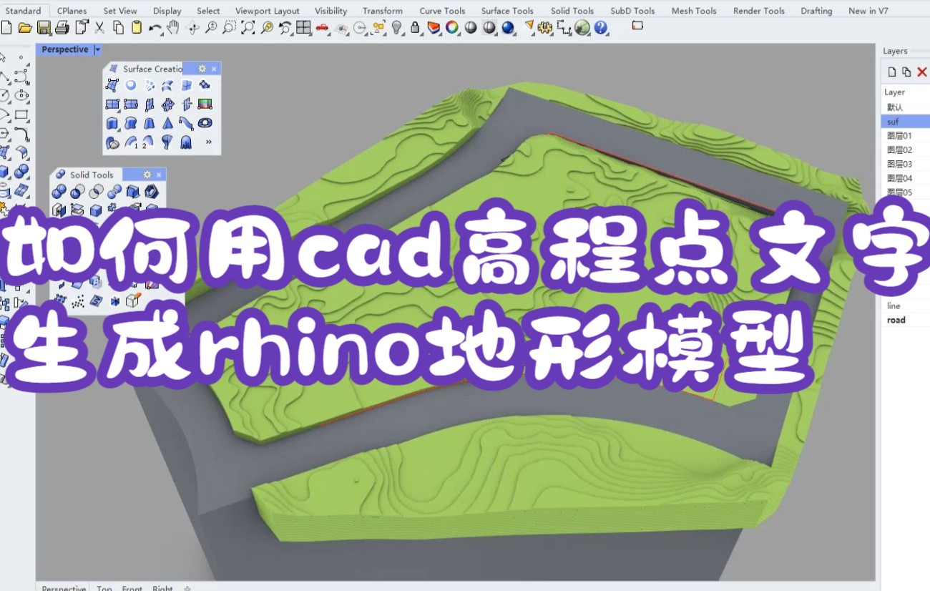Click the Print icon

62,28
